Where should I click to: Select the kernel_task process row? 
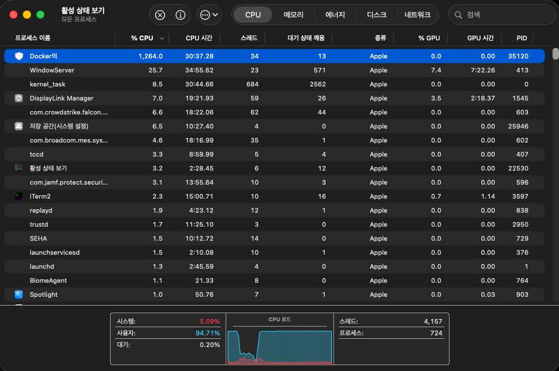click(274, 84)
